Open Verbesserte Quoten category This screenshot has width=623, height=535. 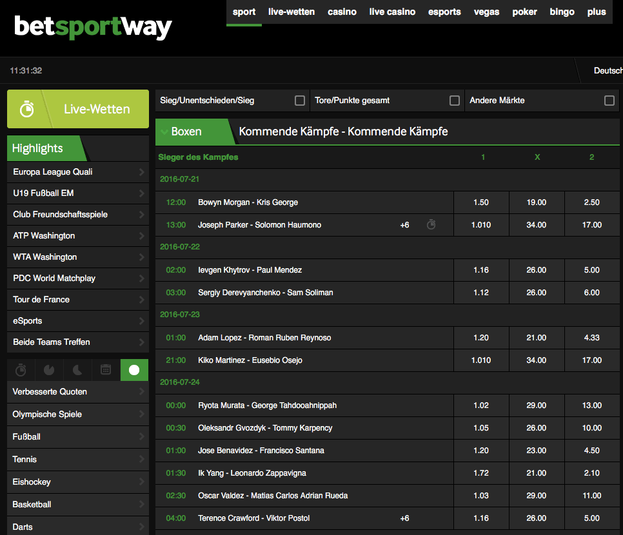78,392
